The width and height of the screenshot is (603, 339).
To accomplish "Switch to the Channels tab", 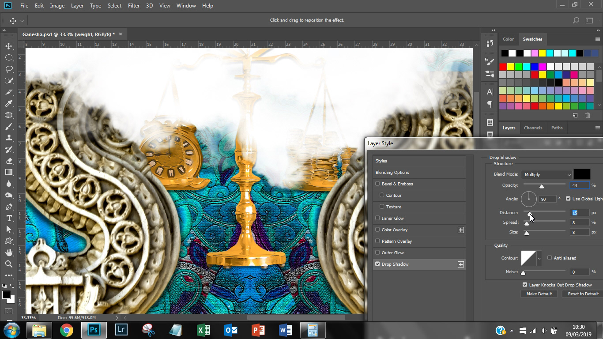I will pyautogui.click(x=533, y=128).
